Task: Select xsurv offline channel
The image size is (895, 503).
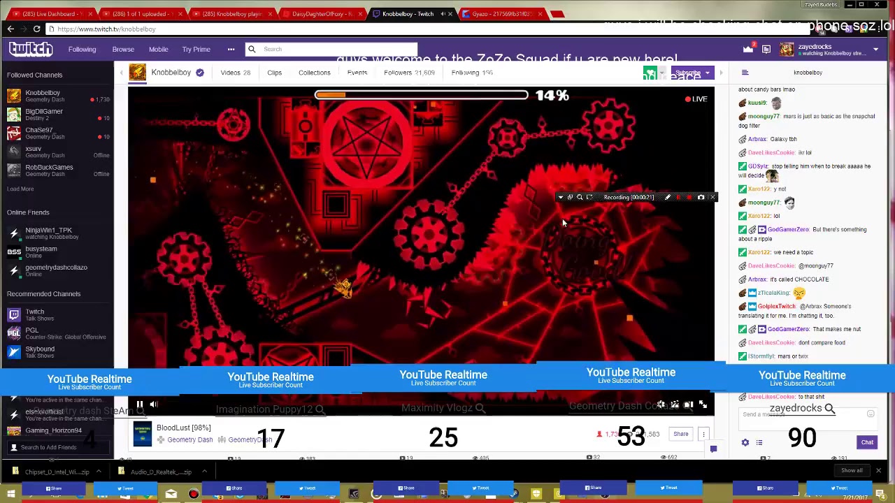Action: [x=57, y=152]
